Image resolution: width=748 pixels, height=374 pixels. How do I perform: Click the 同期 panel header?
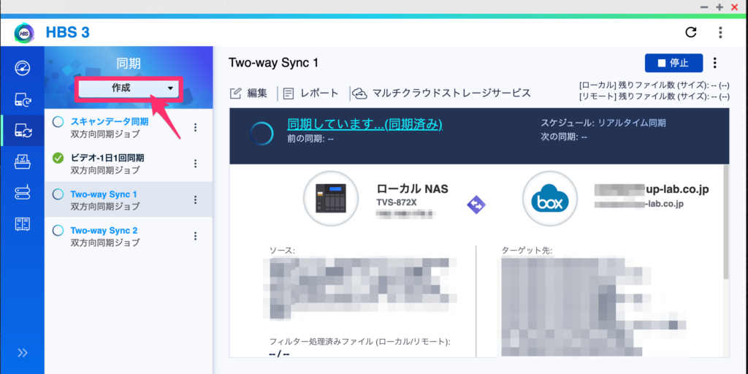click(x=129, y=64)
